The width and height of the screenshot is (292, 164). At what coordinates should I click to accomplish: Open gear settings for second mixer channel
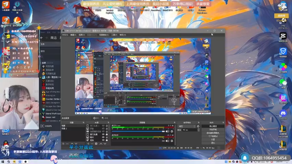172,141
